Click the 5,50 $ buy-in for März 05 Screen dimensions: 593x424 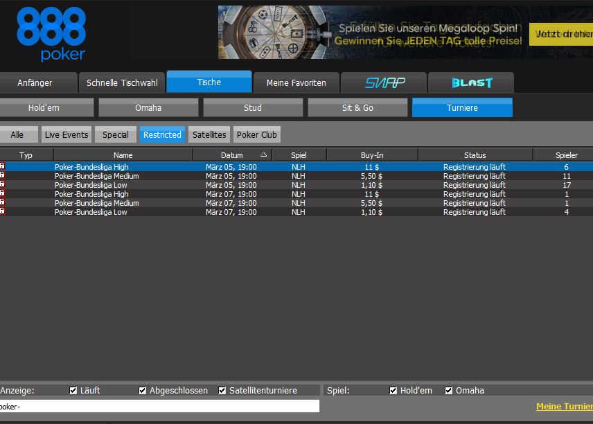tap(371, 176)
